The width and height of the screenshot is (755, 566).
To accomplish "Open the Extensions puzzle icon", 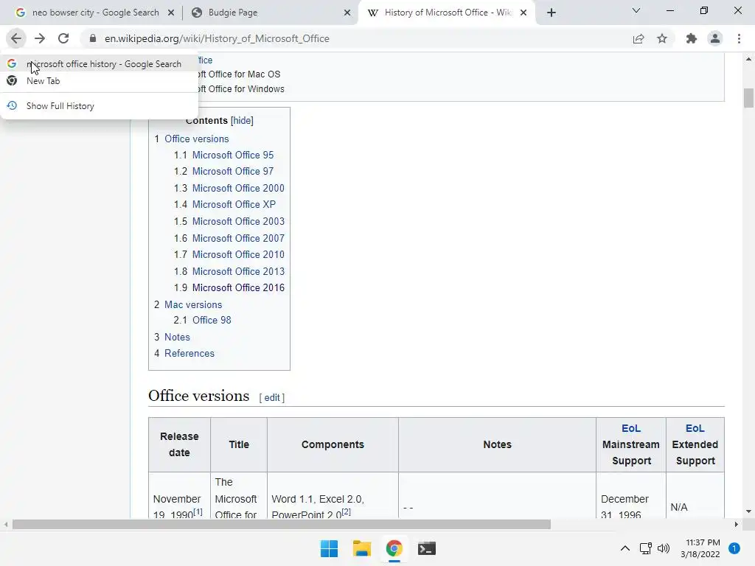I will [x=692, y=38].
